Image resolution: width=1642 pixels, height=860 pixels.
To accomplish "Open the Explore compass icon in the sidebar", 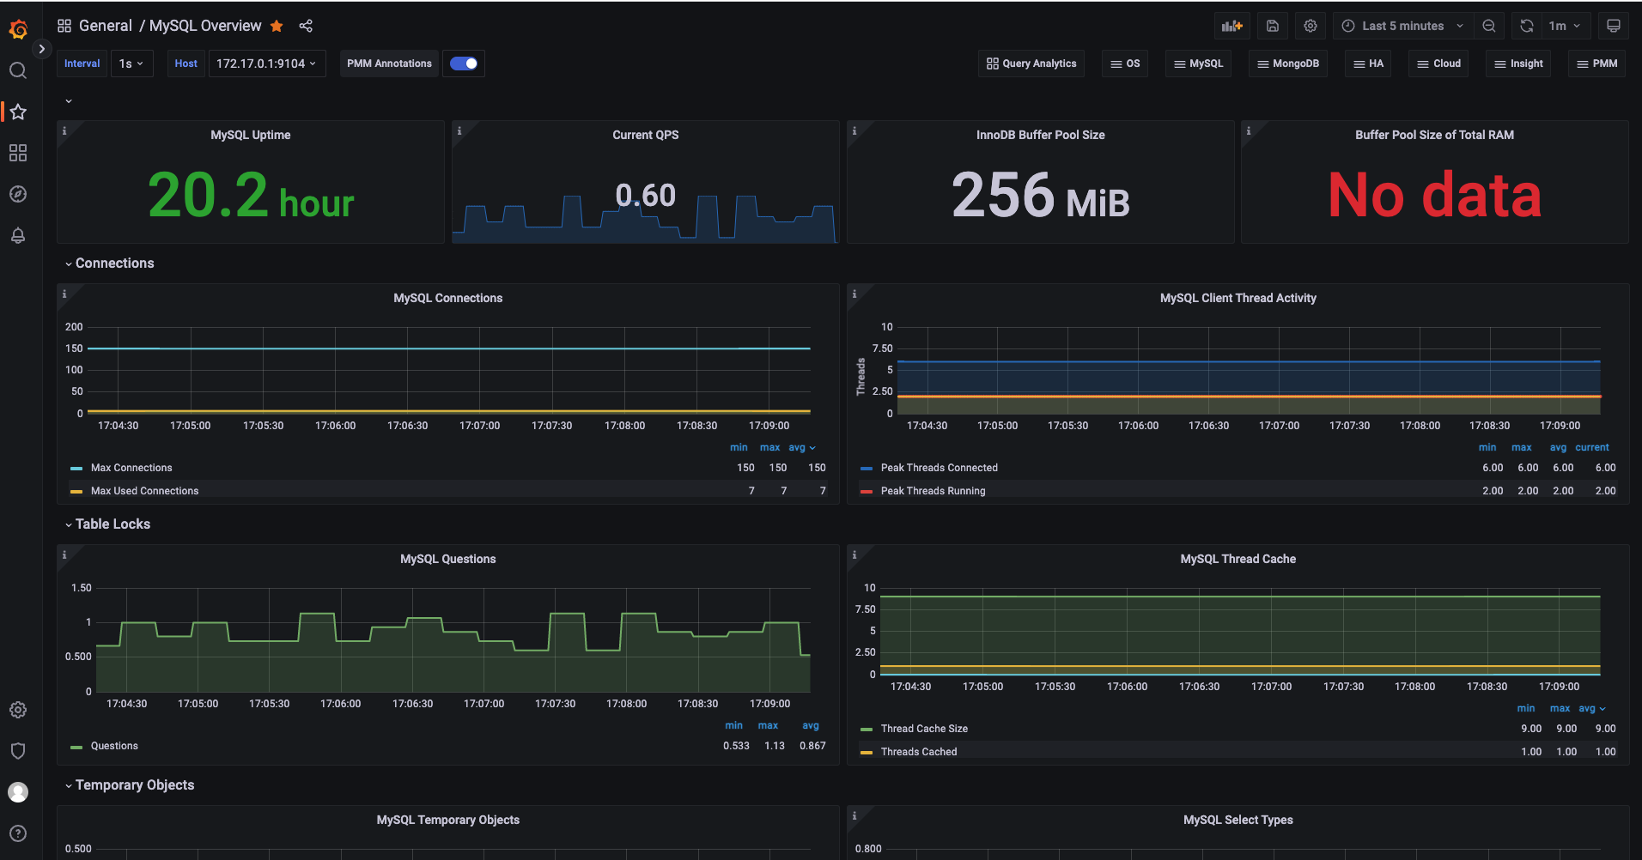I will 18,194.
